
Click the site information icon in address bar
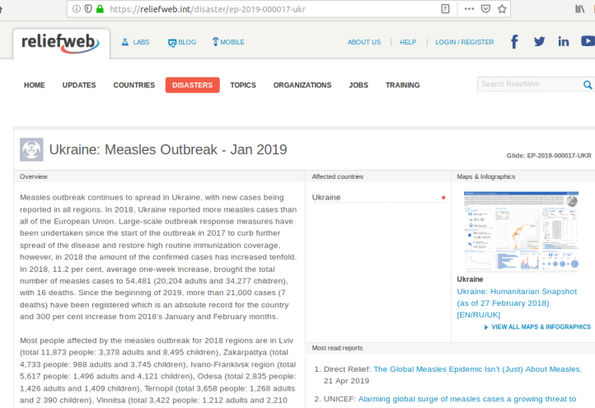tap(77, 9)
